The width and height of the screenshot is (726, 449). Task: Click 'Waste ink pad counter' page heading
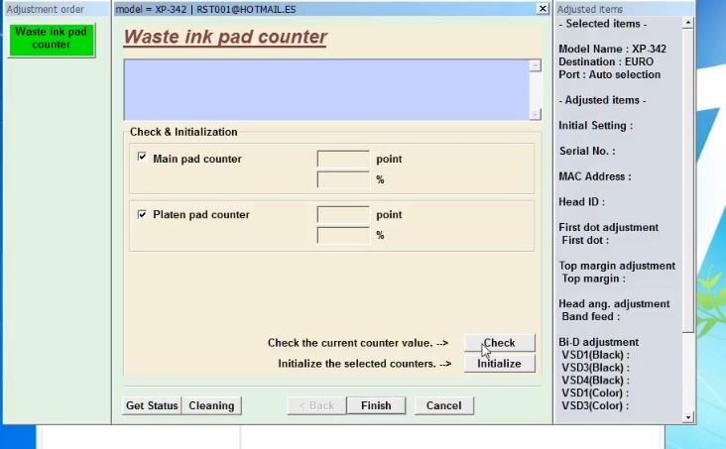tap(225, 37)
